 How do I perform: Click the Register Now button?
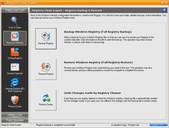pyautogui.click(x=159, y=125)
